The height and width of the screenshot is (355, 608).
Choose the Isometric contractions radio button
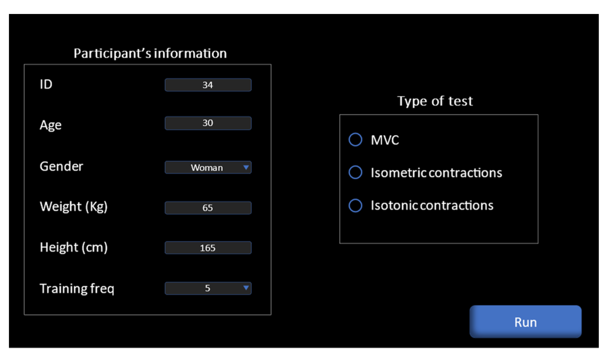[x=355, y=172]
